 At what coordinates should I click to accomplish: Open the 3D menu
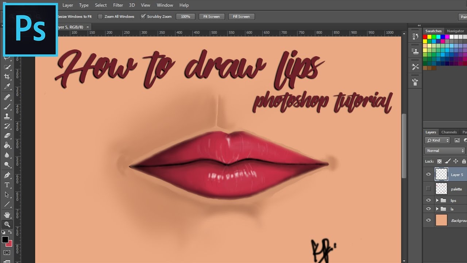pos(132,5)
